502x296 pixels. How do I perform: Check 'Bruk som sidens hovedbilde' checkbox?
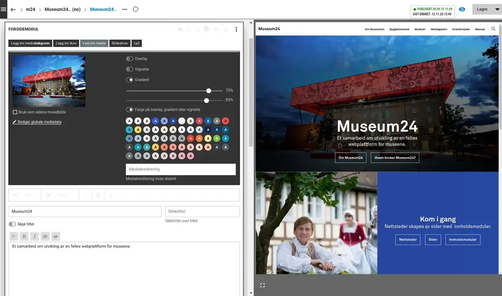(x=15, y=112)
